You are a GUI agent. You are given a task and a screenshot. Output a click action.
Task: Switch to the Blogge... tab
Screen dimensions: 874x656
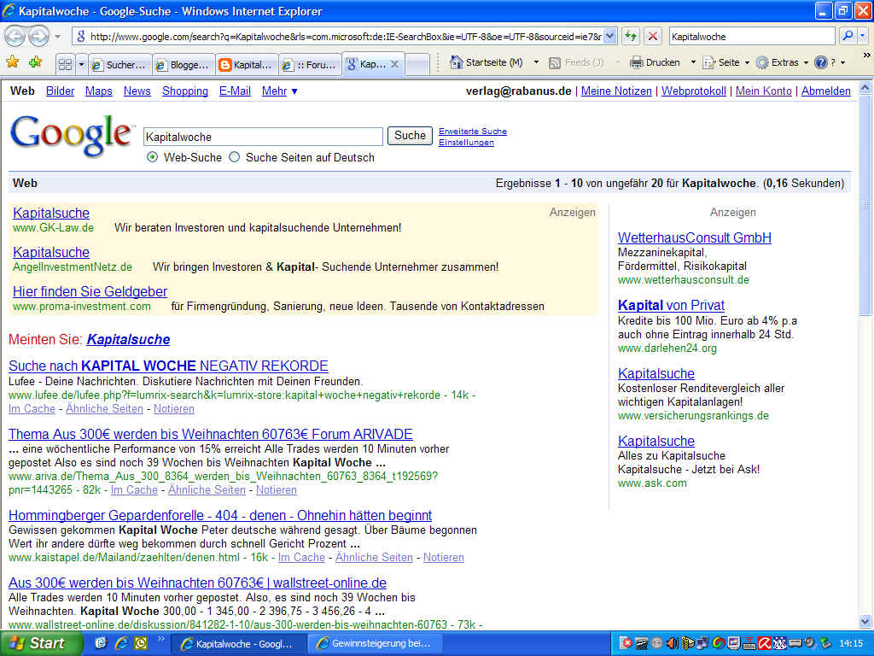pyautogui.click(x=184, y=65)
